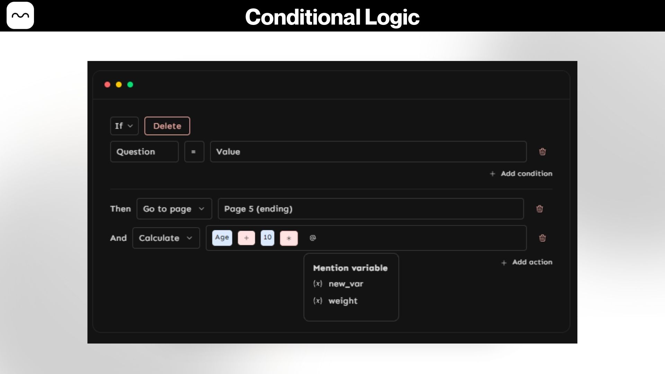The image size is (665, 374).
Task: Open the If dropdown
Action: [x=124, y=126]
